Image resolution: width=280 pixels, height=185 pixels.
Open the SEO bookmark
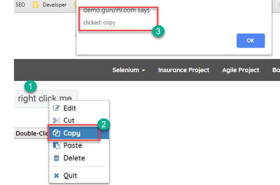20,5
